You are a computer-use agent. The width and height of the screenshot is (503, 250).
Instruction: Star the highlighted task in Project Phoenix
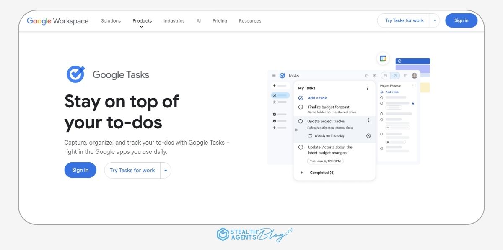[413, 104]
